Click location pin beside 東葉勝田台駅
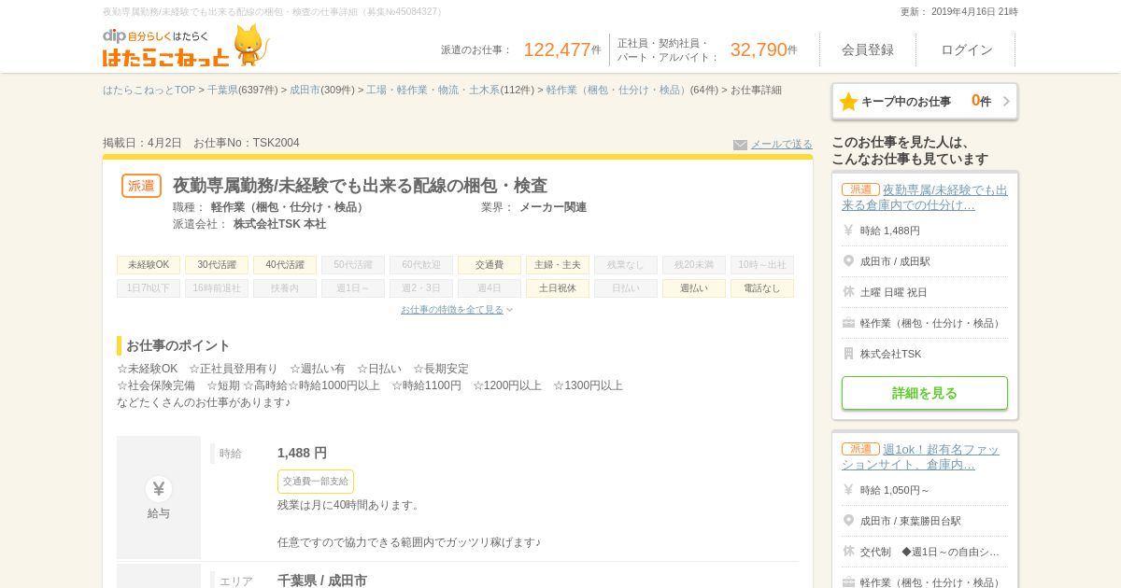 click(848, 521)
